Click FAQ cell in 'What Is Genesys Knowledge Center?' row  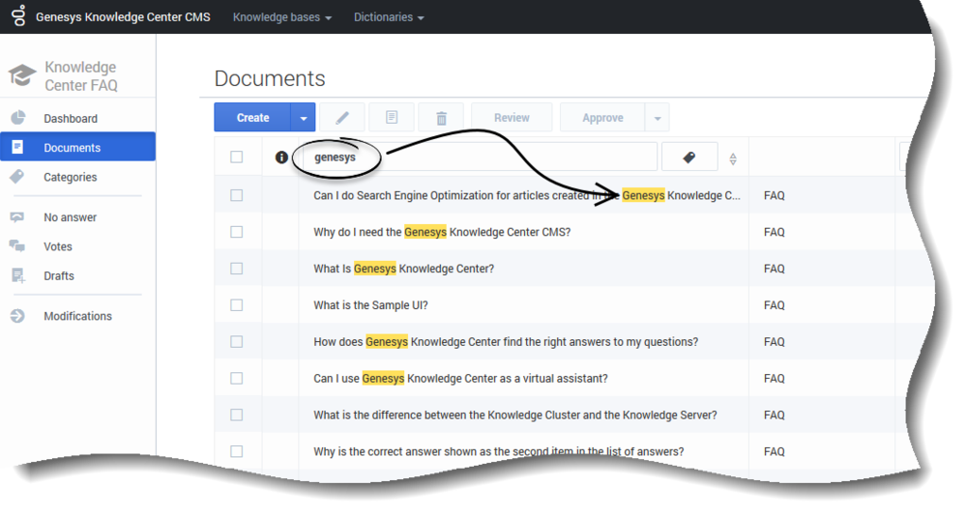click(x=774, y=269)
